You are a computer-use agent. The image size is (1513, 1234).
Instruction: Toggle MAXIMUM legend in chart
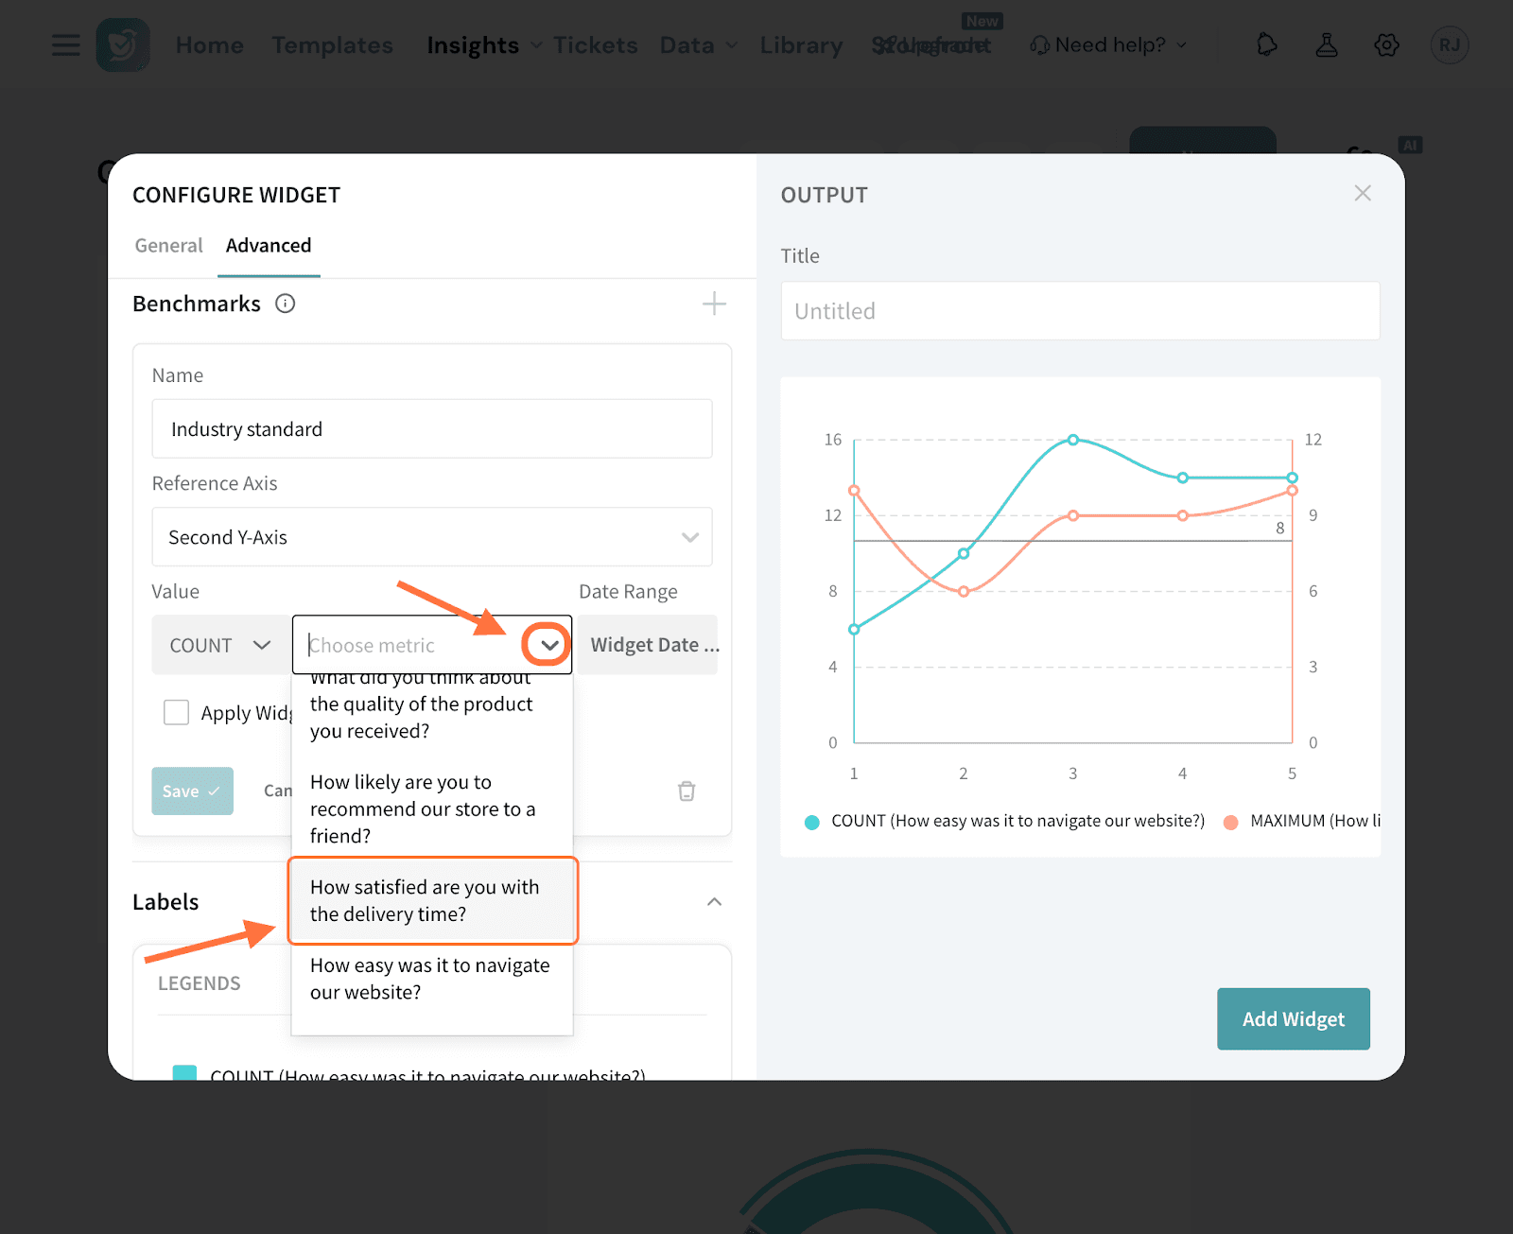(x=1301, y=822)
